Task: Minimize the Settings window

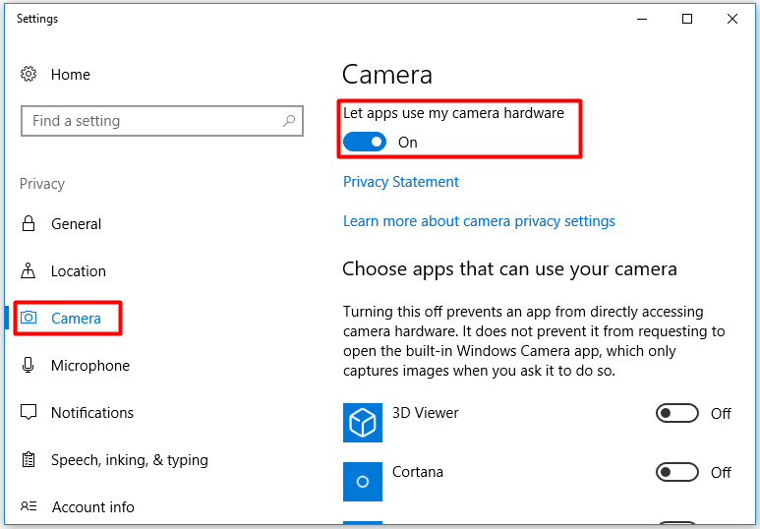Action: (642, 19)
